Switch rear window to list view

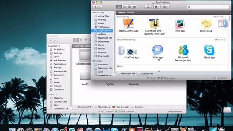click(x=81, y=40)
